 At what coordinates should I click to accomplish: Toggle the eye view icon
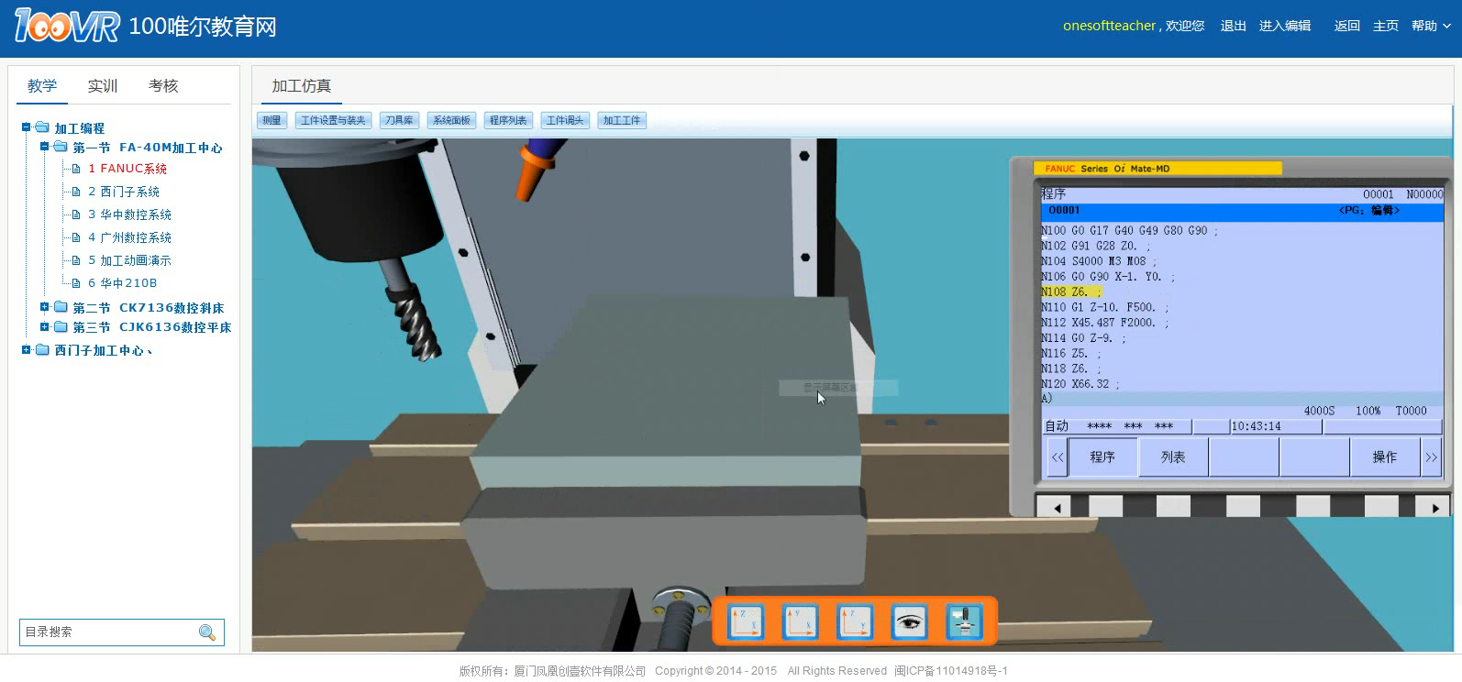(x=908, y=622)
